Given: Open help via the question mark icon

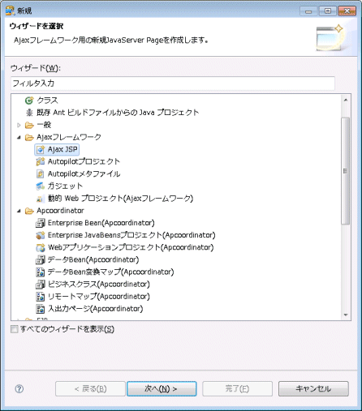Looking at the screenshot, I should (x=19, y=389).
